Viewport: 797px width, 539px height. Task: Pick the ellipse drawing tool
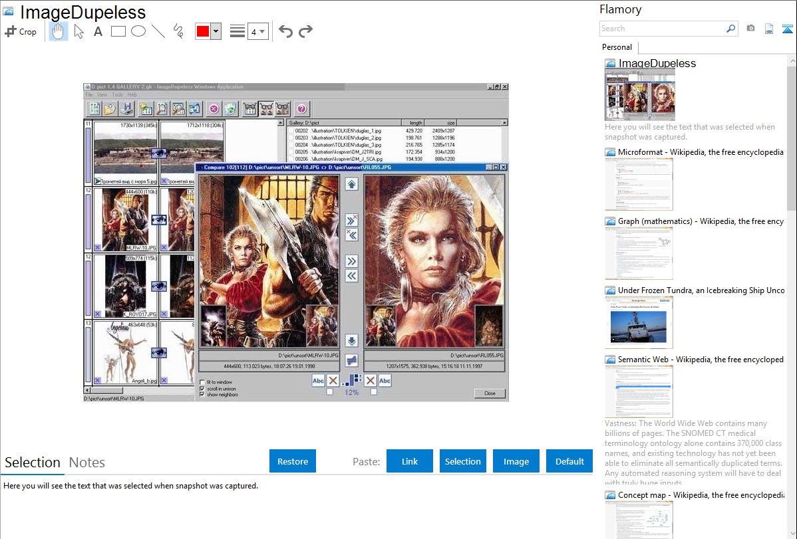pyautogui.click(x=138, y=31)
